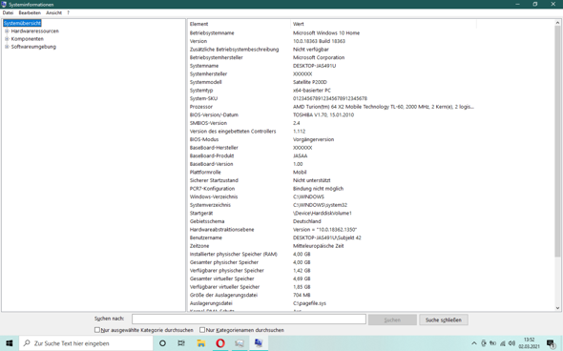
Task: Open the Bearbeiten menu
Action: point(30,12)
